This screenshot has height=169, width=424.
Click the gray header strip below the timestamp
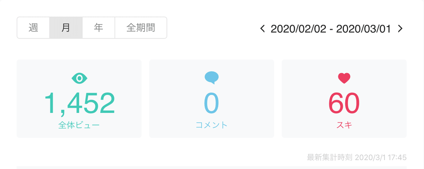[x=212, y=168]
